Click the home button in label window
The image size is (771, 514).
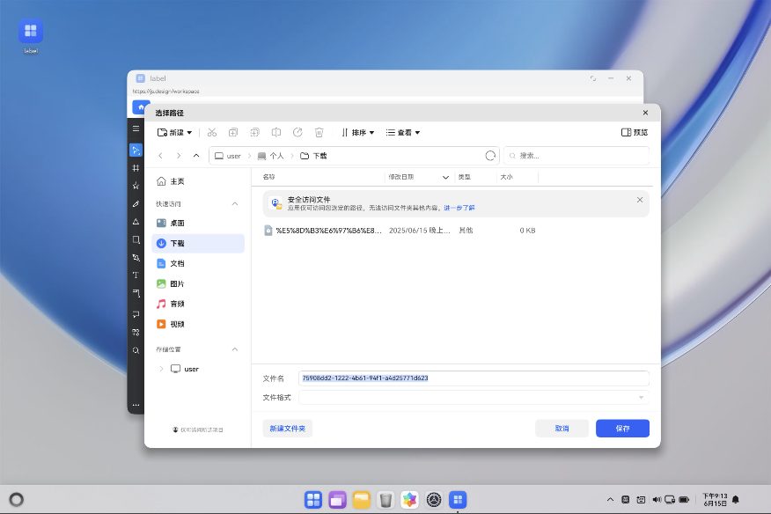coord(141,106)
